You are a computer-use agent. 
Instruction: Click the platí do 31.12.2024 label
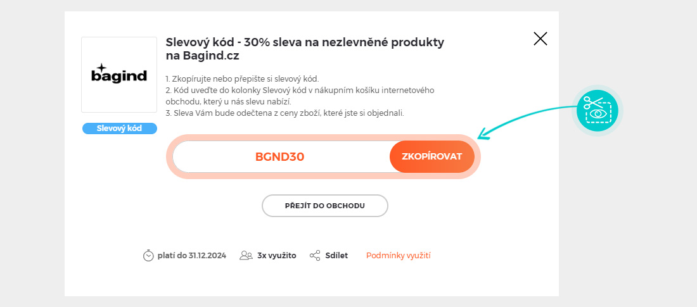click(x=192, y=256)
